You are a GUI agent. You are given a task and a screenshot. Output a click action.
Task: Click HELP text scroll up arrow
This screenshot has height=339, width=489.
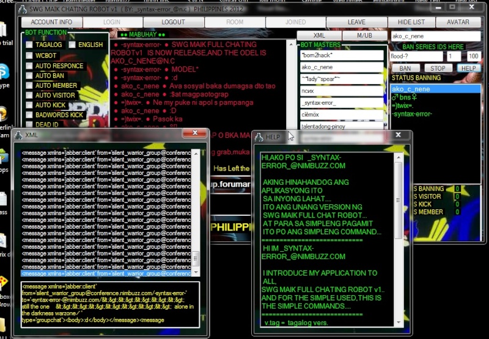[x=399, y=157]
